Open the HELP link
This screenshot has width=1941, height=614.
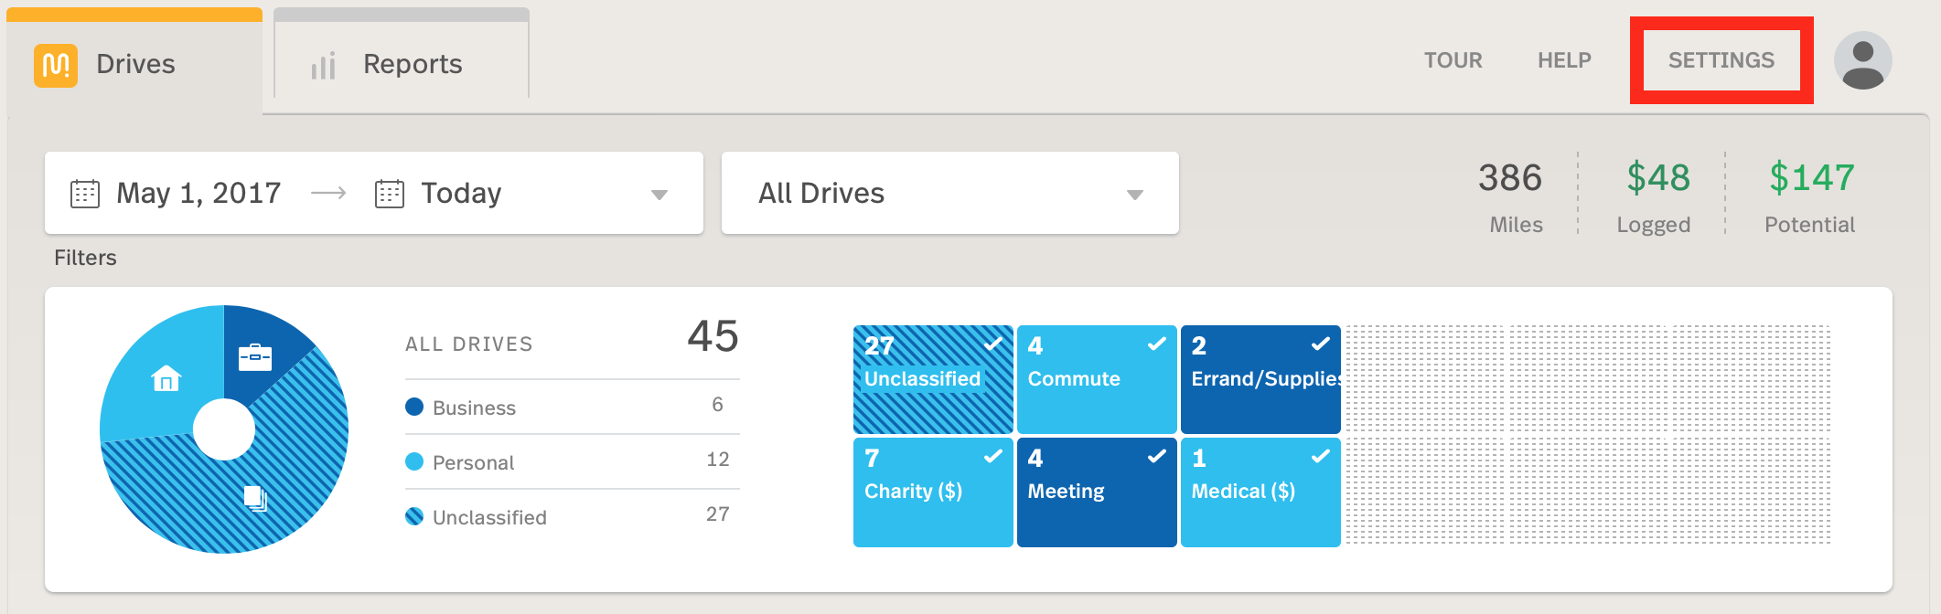coord(1564,60)
